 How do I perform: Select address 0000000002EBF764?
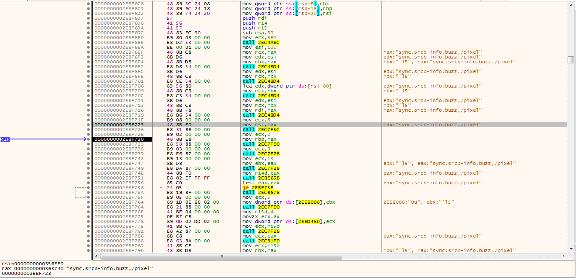[x=119, y=202]
